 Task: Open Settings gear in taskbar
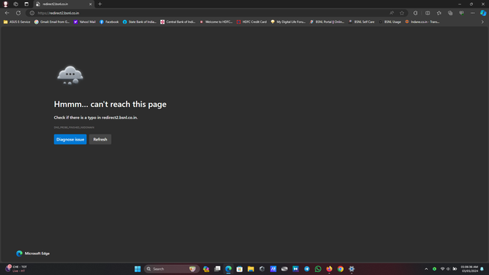point(351,269)
